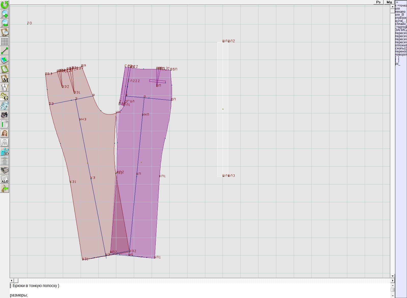Open the woman's face portrait icon
Image resolution: width=407 pixels, height=298 pixels.
tap(5, 133)
